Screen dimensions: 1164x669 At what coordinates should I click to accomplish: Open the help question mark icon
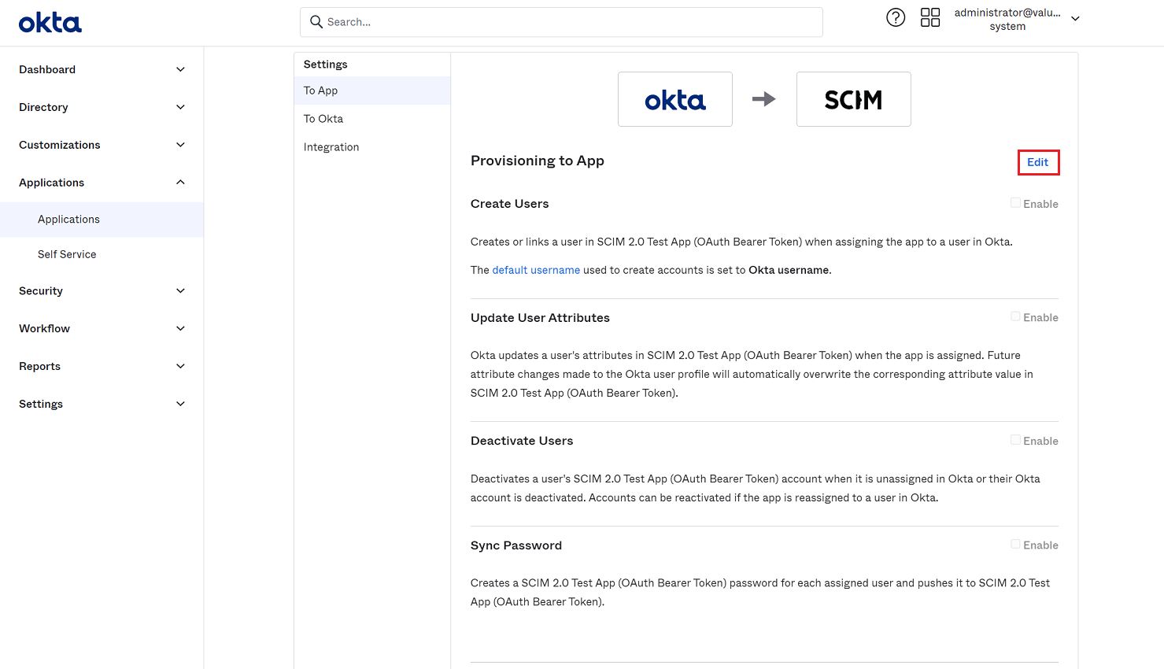pos(896,17)
